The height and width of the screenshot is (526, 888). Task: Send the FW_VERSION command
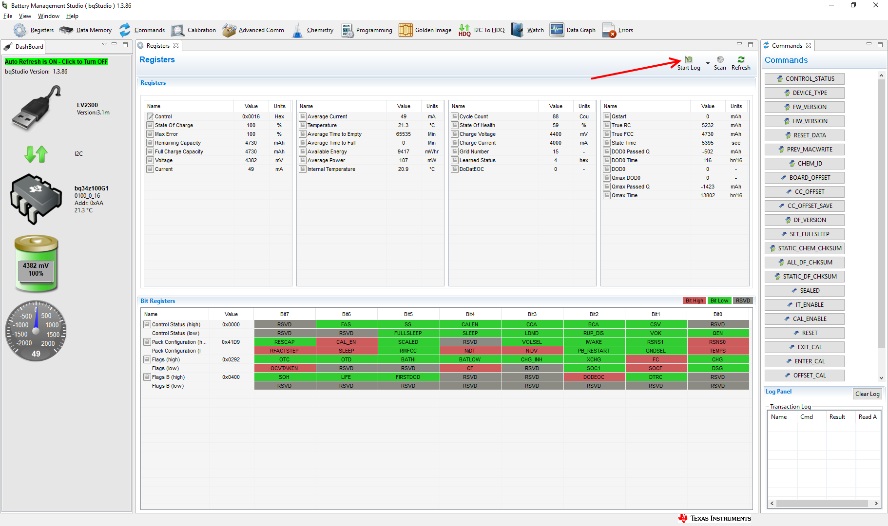805,107
